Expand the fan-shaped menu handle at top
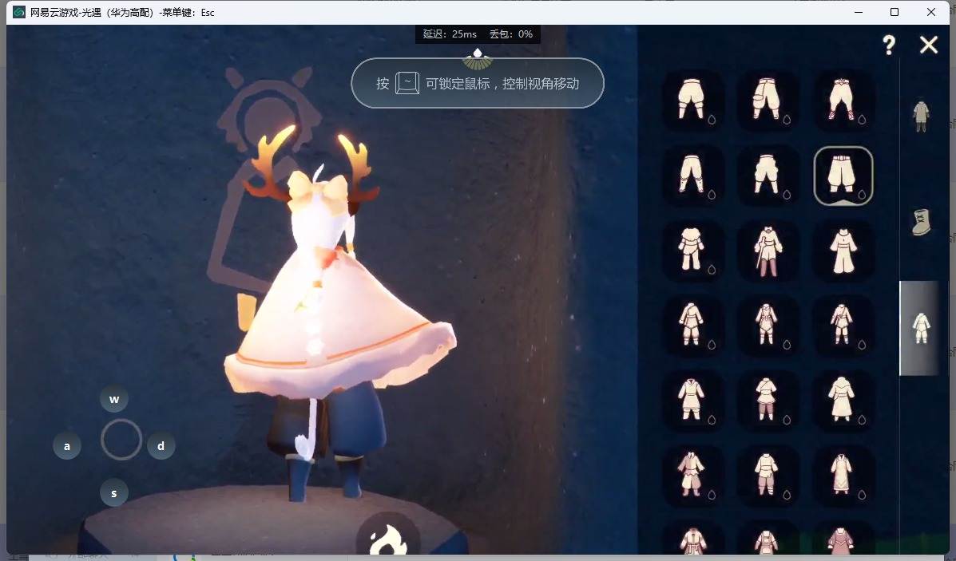The width and height of the screenshot is (956, 561). pyautogui.click(x=478, y=59)
